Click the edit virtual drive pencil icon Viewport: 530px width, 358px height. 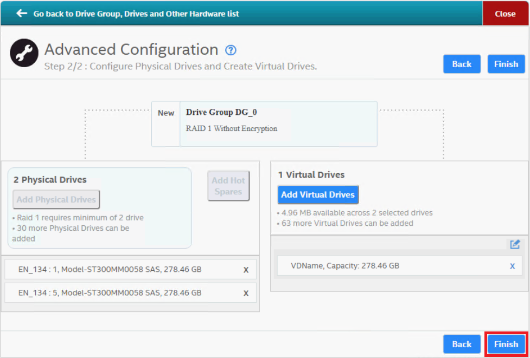514,244
